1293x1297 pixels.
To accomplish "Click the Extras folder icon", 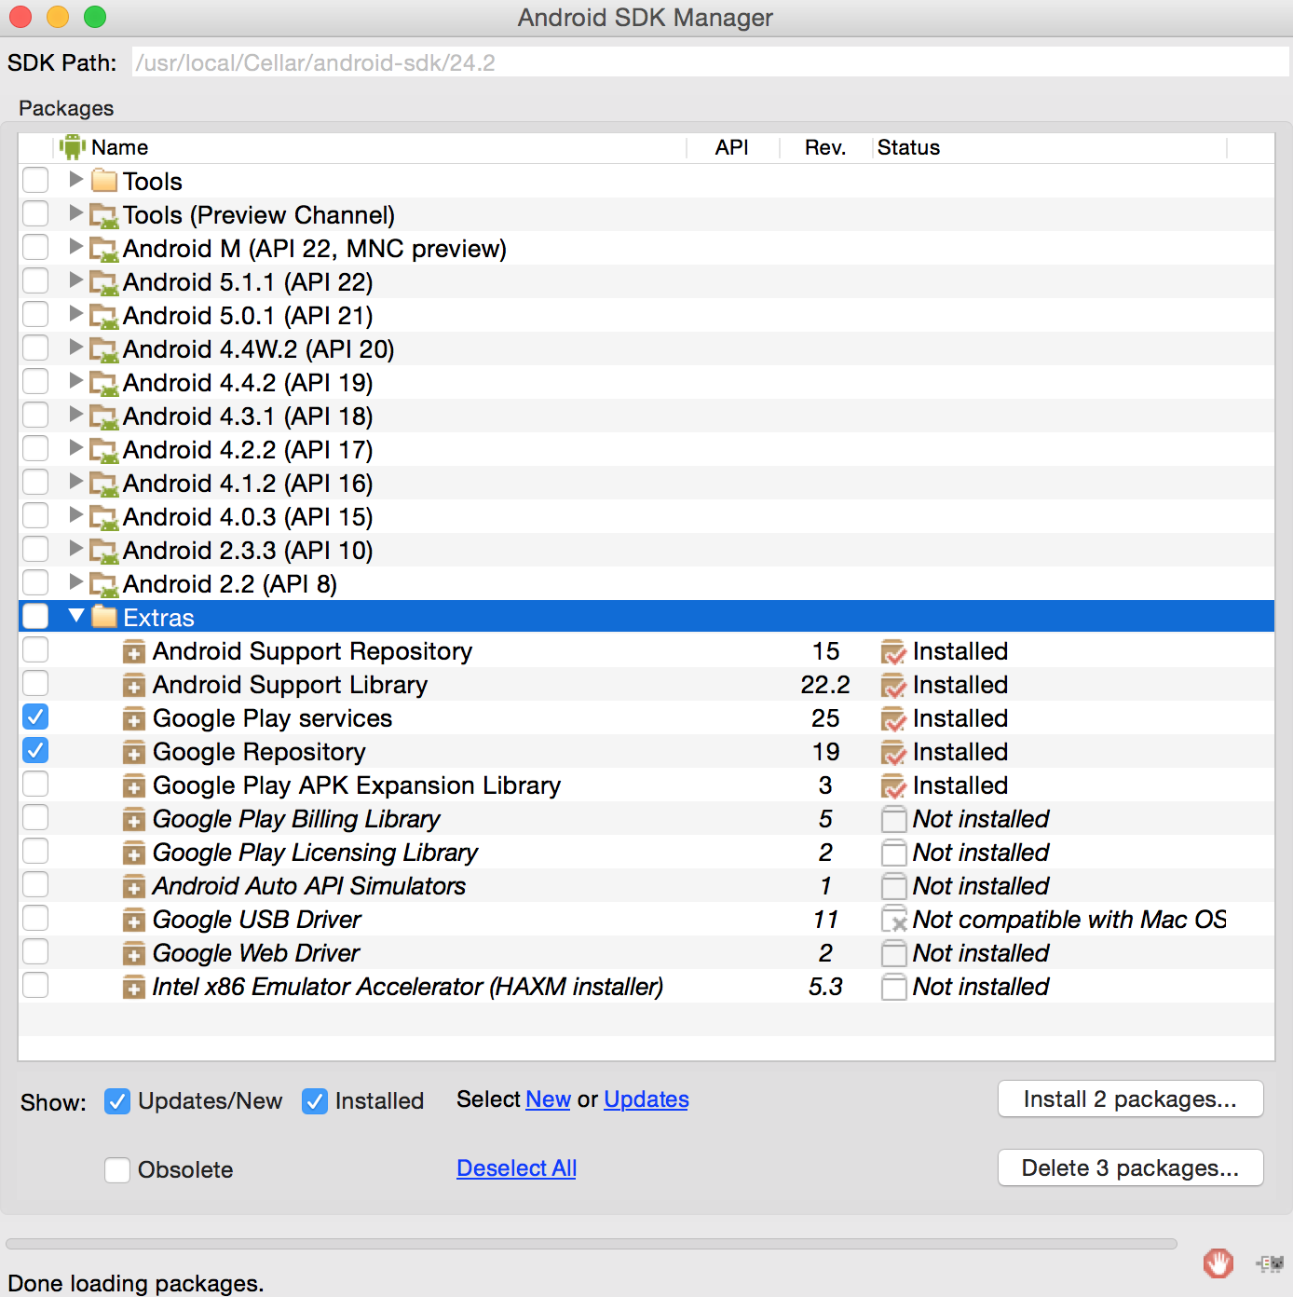I will 102,616.
